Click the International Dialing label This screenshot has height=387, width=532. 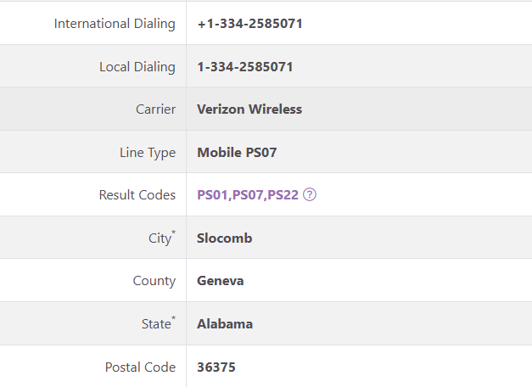pyautogui.click(x=115, y=24)
